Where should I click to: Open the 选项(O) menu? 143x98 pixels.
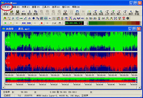tap(56, 7)
